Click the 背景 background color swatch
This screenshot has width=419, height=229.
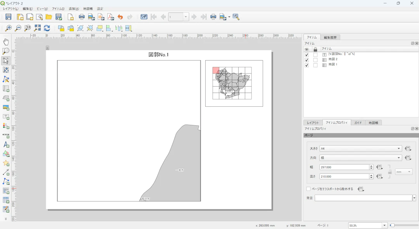(363, 198)
